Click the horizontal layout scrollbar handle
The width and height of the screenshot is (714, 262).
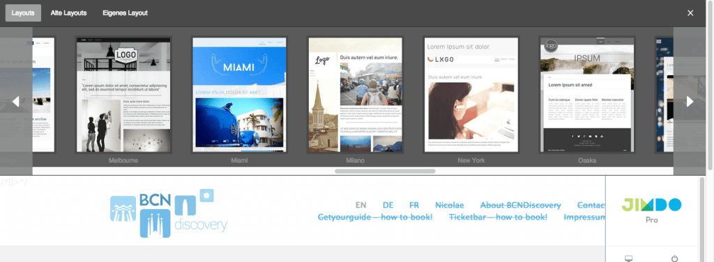[x=385, y=171]
